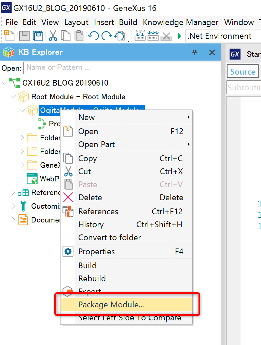Expand the GeneXus folder node
261x345 pixels.
tap(22, 165)
